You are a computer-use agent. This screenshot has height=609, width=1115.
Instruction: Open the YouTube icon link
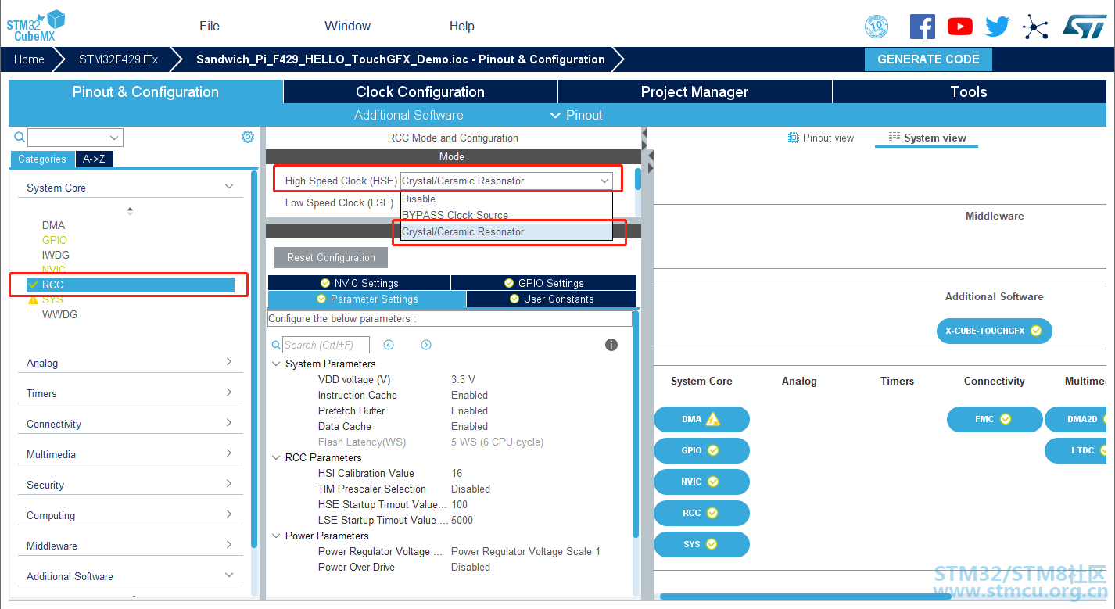click(960, 27)
